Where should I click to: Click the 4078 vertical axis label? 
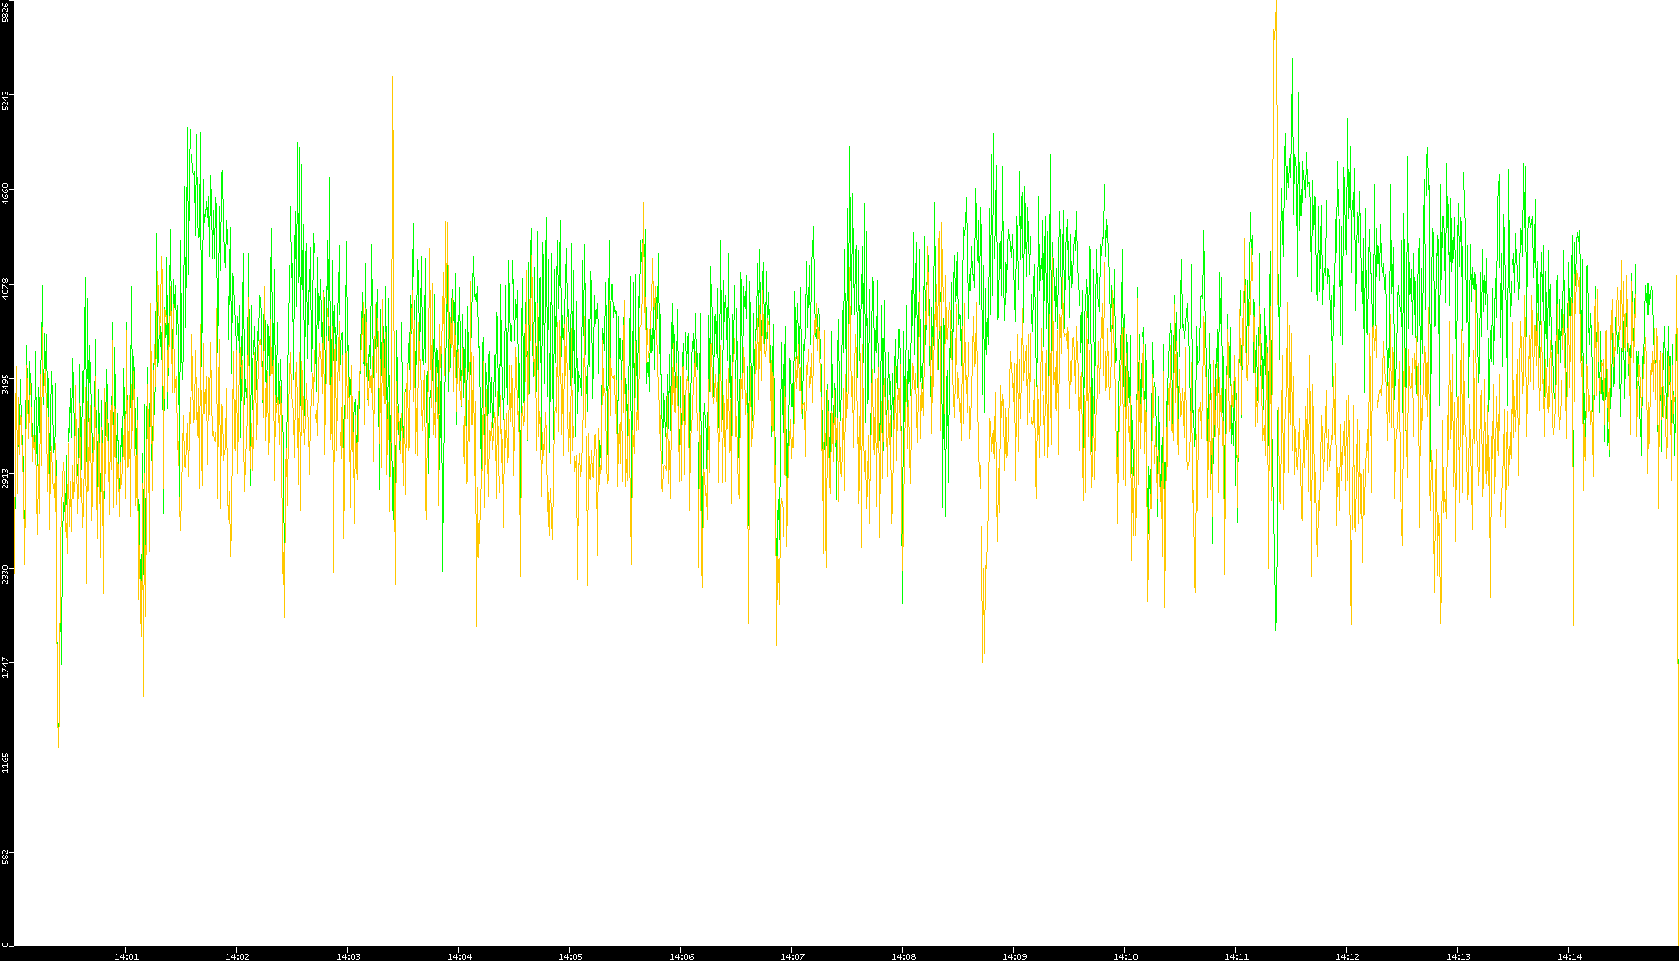click(x=6, y=289)
